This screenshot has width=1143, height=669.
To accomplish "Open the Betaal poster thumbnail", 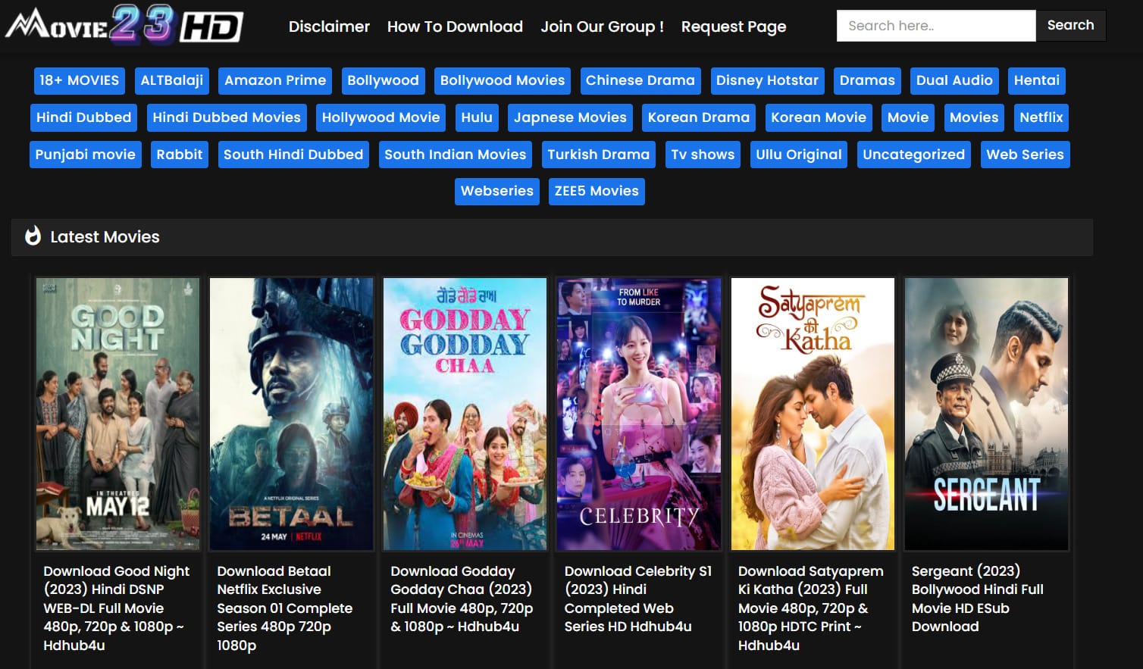I will 292,414.
